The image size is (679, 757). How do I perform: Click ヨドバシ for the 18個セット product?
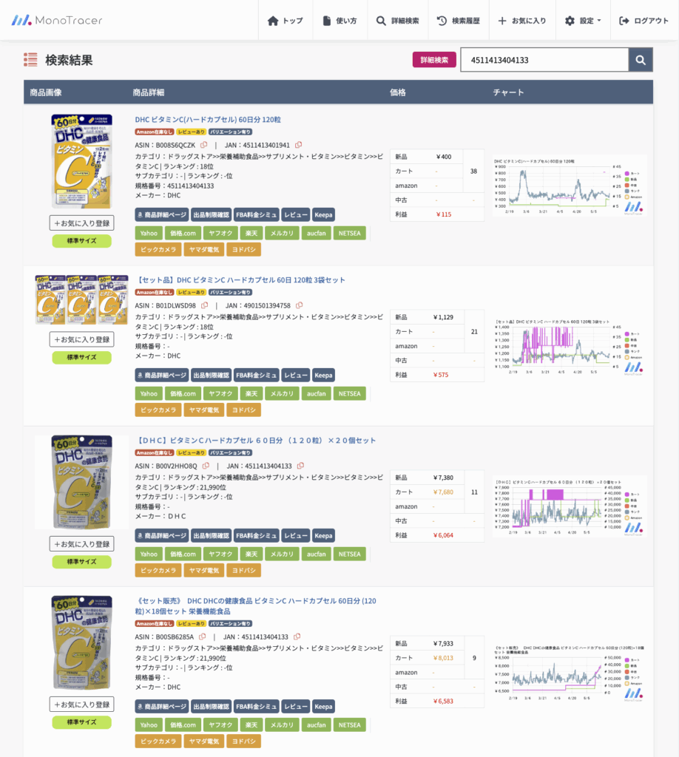(x=243, y=741)
